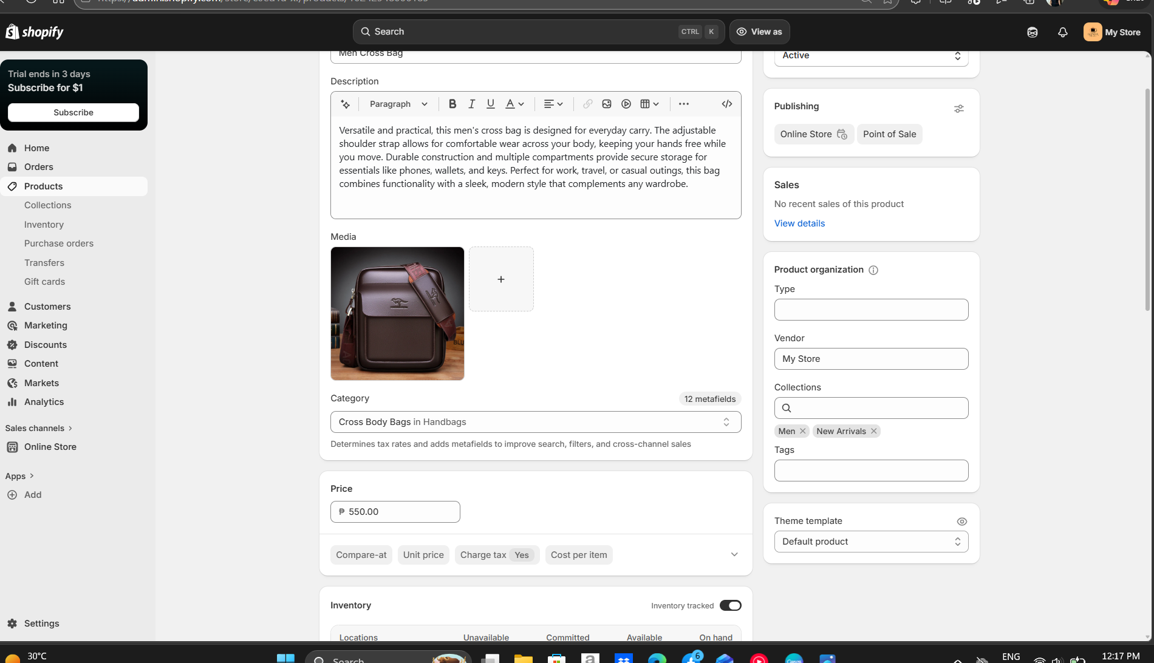Expand the Apps section
This screenshot has width=1154, height=663.
pyautogui.click(x=19, y=476)
